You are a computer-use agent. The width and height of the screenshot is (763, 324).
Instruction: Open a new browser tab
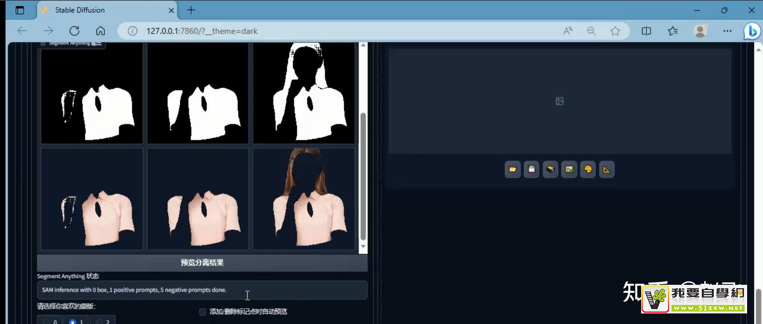[x=191, y=10]
